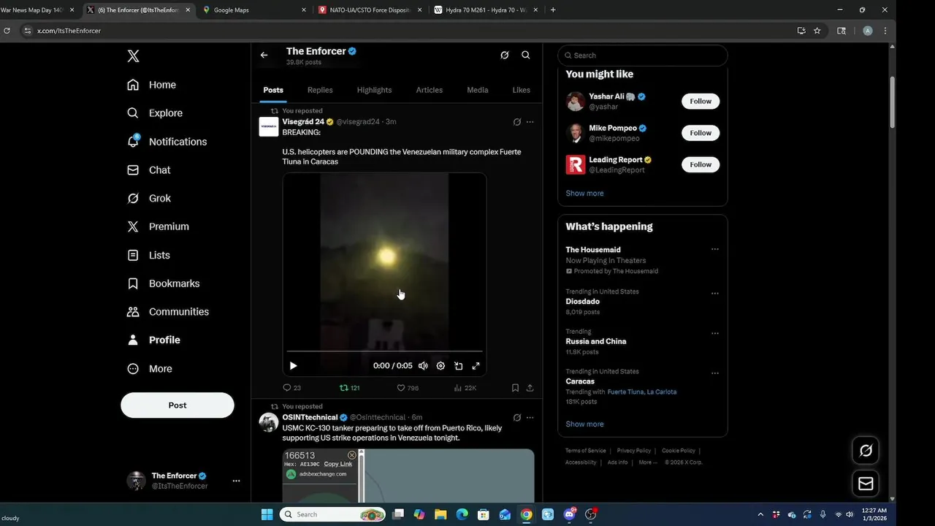Click Grok explain icon on Visegrád 24 post
Viewport: 935px width, 526px height.
(x=517, y=122)
